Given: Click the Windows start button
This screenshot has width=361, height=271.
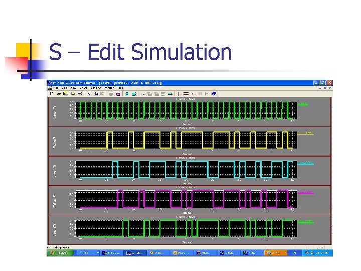Looking at the screenshot, I should [60, 253].
